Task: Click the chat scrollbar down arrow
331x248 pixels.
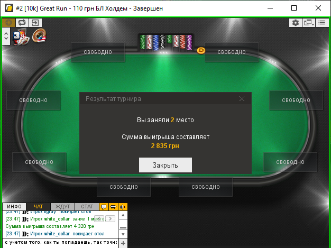Action: tap(123, 234)
